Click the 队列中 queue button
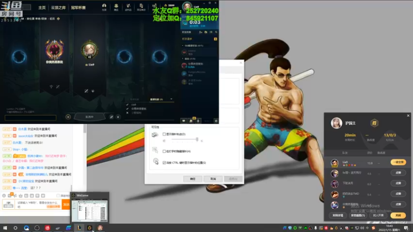This screenshot has height=232, width=413. point(89,117)
